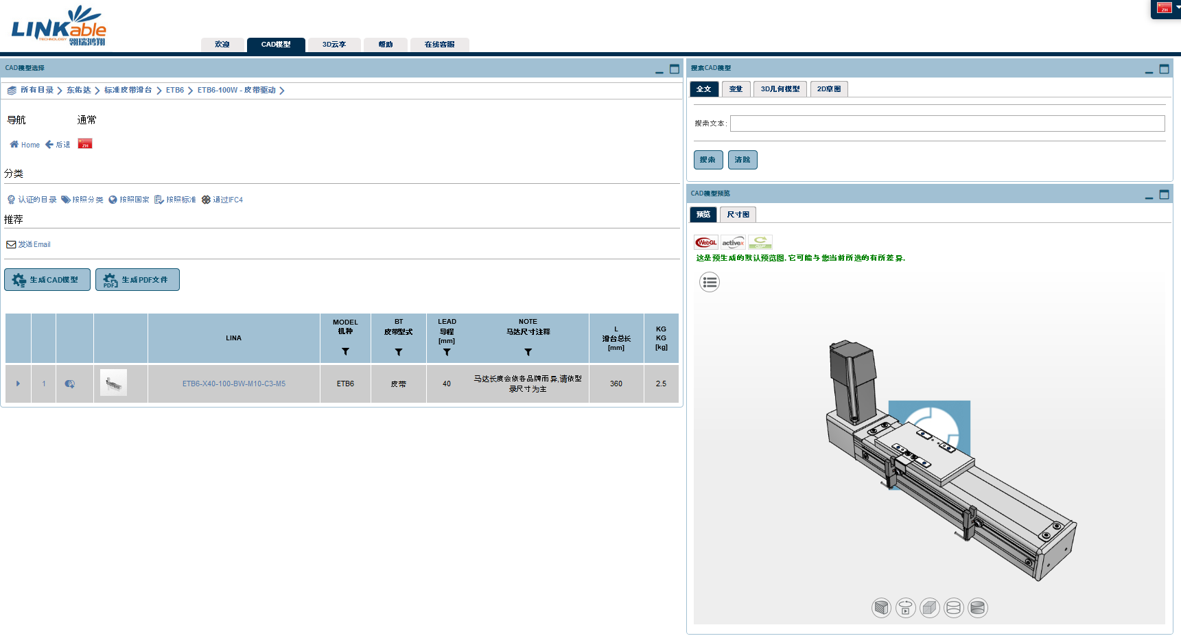The height and width of the screenshot is (636, 1181).
Task: Open the ETB6-X40-100-BW-M10-C3-M5 link
Action: click(233, 384)
